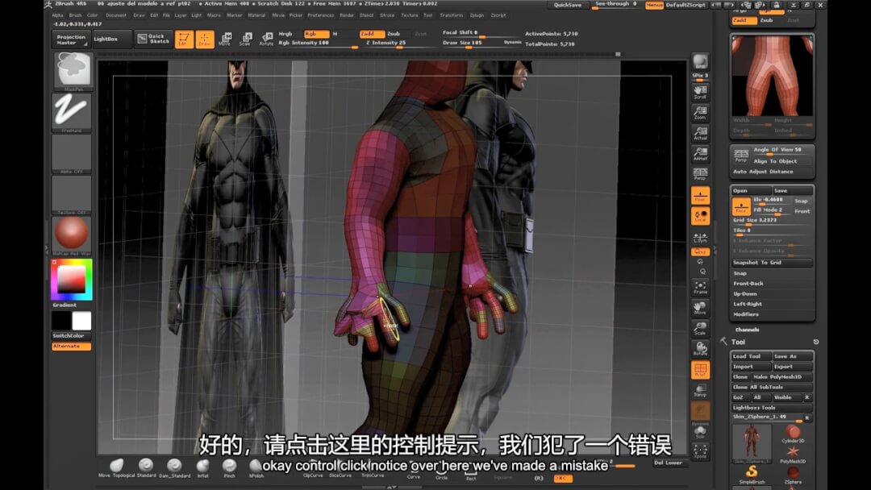The image size is (871, 490).
Task: Activate Draw mode button
Action: click(204, 39)
